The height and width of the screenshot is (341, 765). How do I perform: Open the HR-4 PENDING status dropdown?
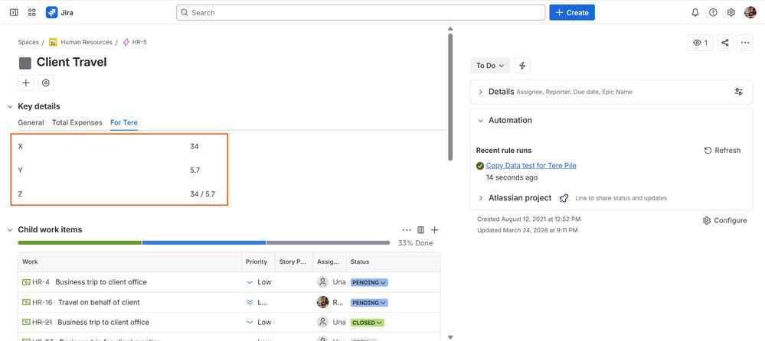pyautogui.click(x=369, y=283)
